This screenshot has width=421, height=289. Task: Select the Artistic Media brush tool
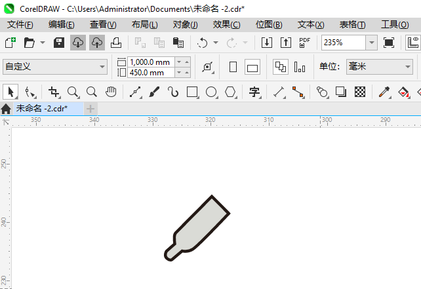(x=154, y=92)
